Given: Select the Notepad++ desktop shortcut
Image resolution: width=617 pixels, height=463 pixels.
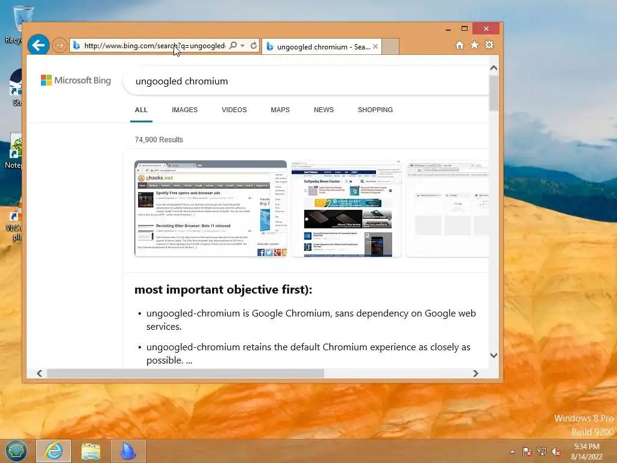Looking at the screenshot, I should 14,151.
